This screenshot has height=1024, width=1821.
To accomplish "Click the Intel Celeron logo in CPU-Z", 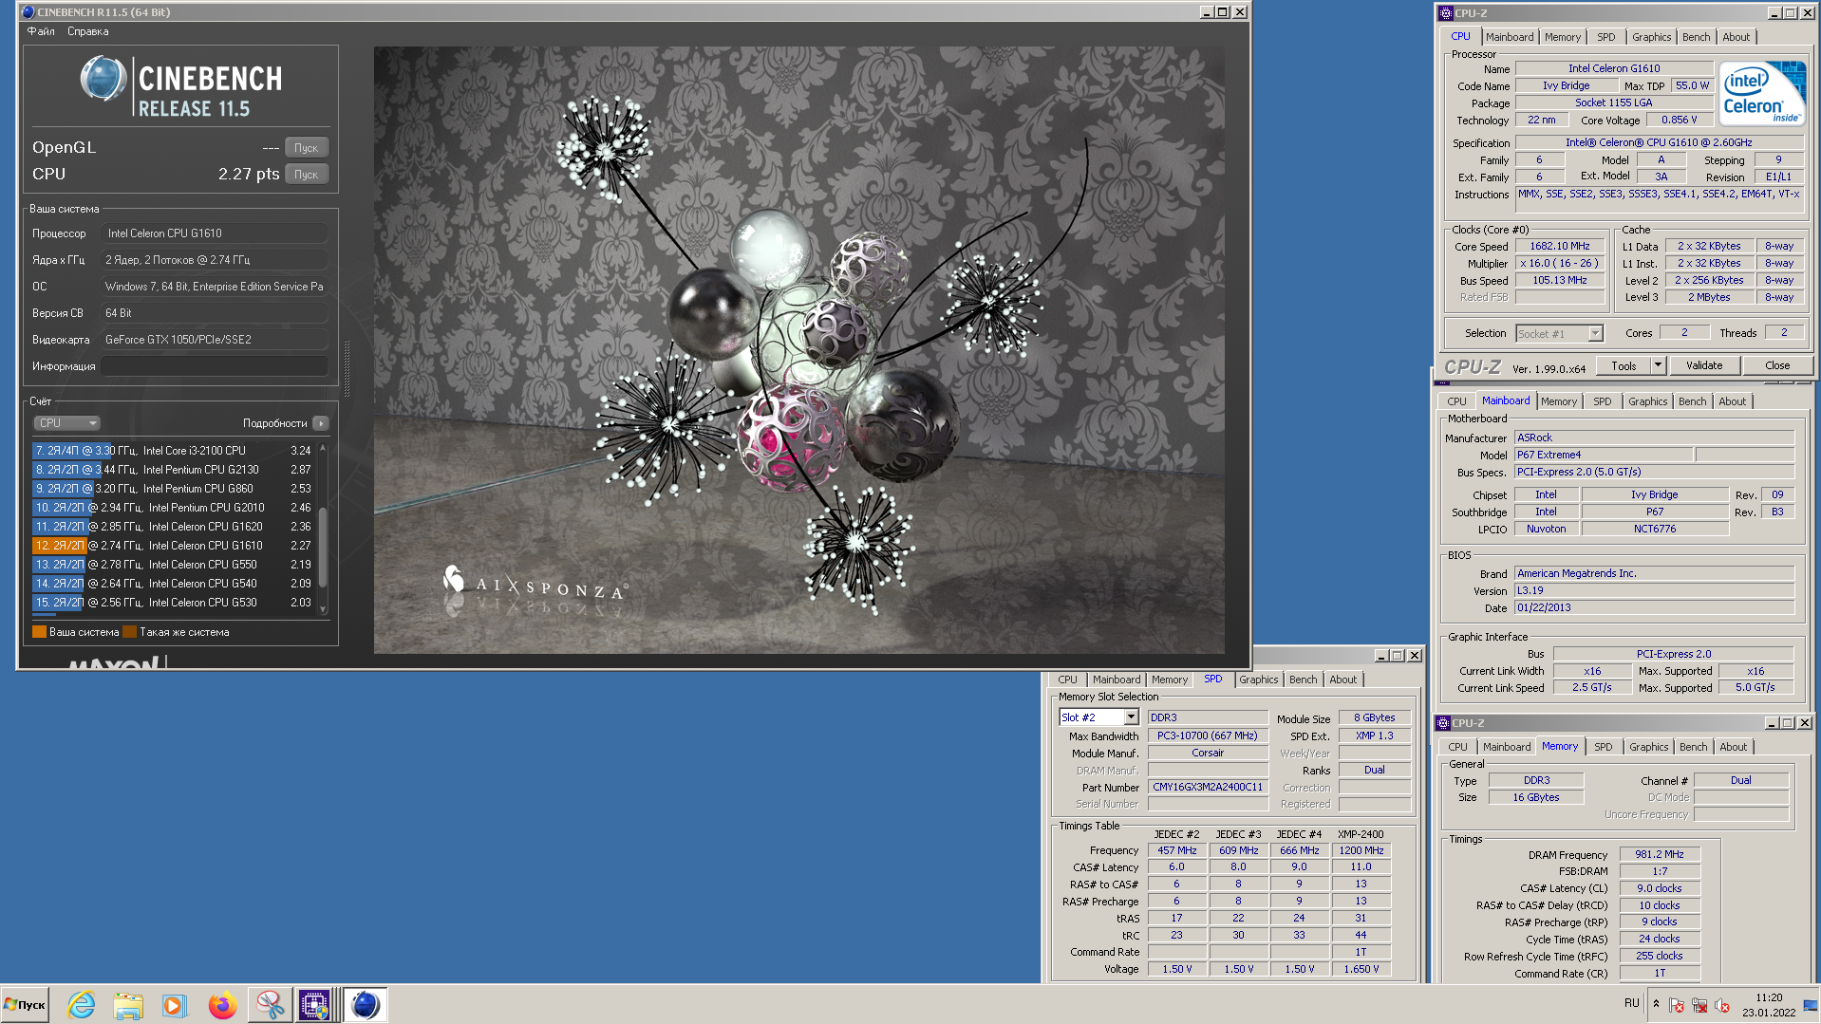I will pos(1762,93).
